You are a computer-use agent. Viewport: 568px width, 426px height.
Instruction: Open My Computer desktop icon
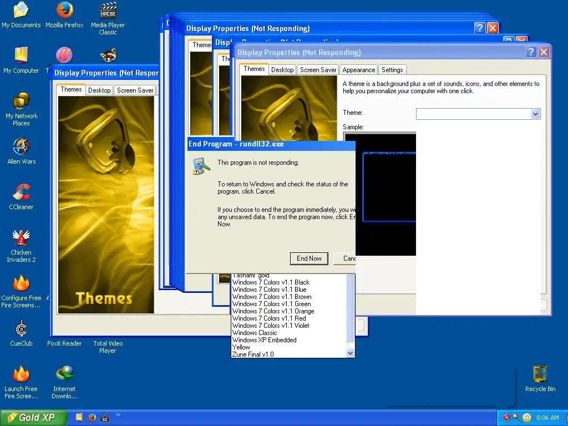pos(21,60)
